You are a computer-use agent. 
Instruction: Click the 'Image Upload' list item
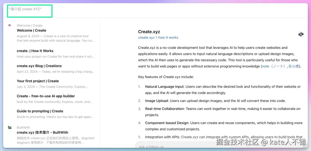[x=212, y=101]
